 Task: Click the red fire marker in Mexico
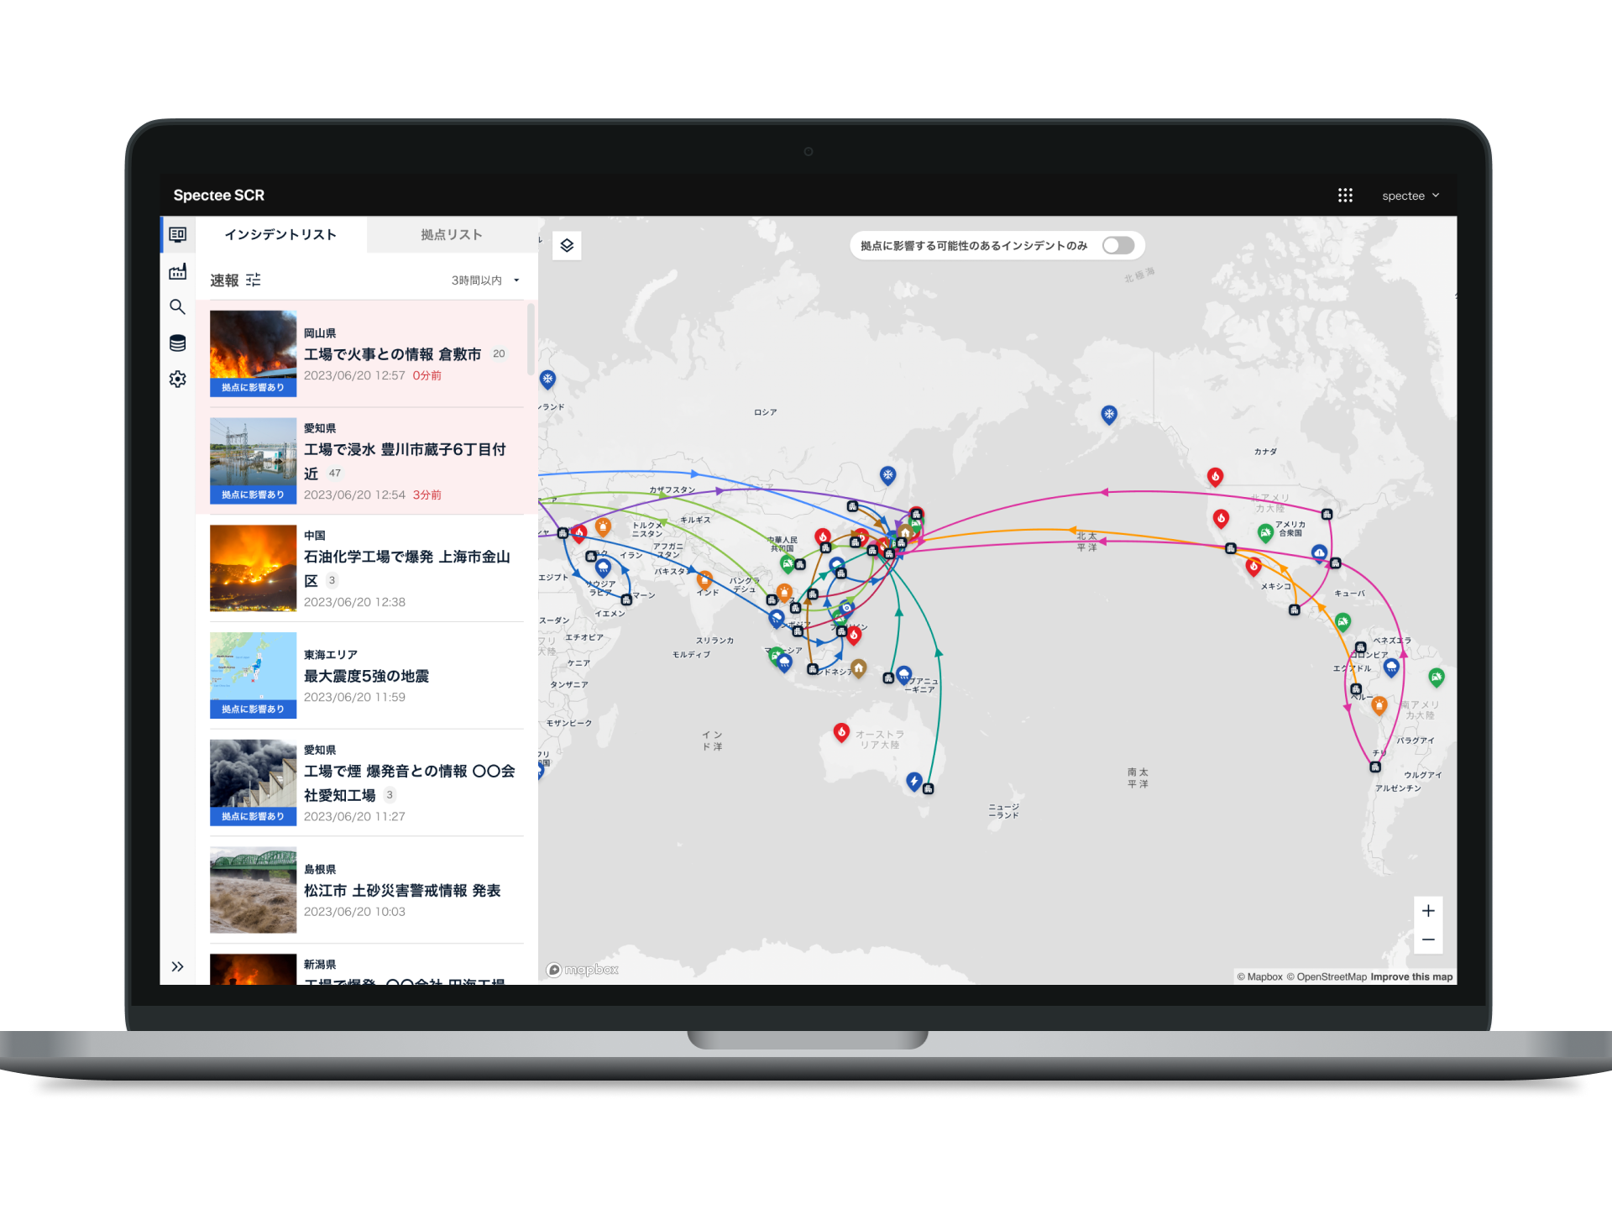coord(1253,567)
